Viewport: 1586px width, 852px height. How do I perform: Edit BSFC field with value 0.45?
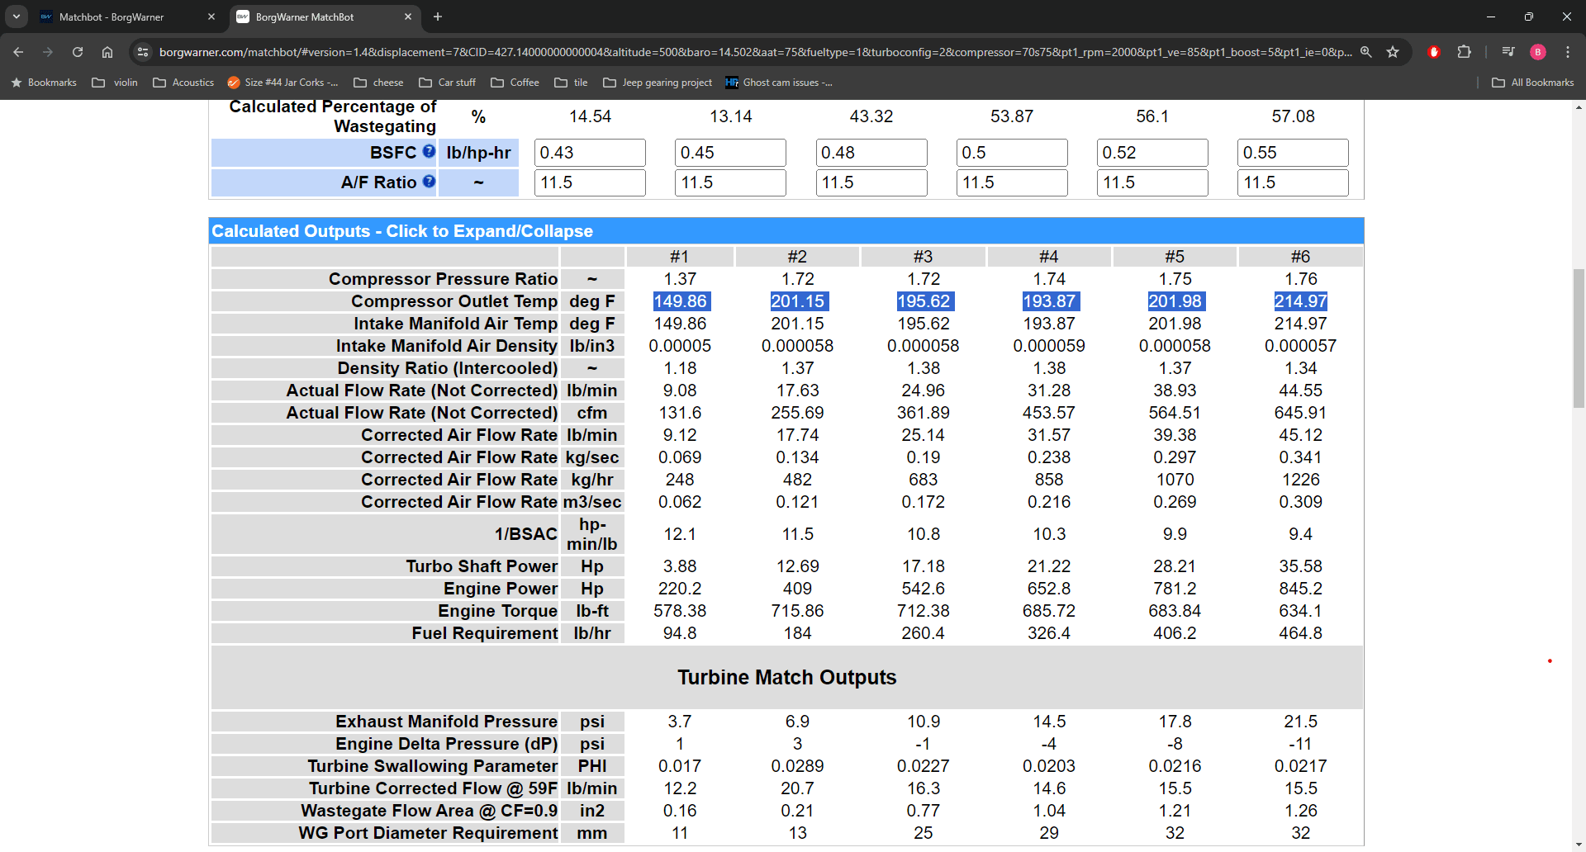730,153
